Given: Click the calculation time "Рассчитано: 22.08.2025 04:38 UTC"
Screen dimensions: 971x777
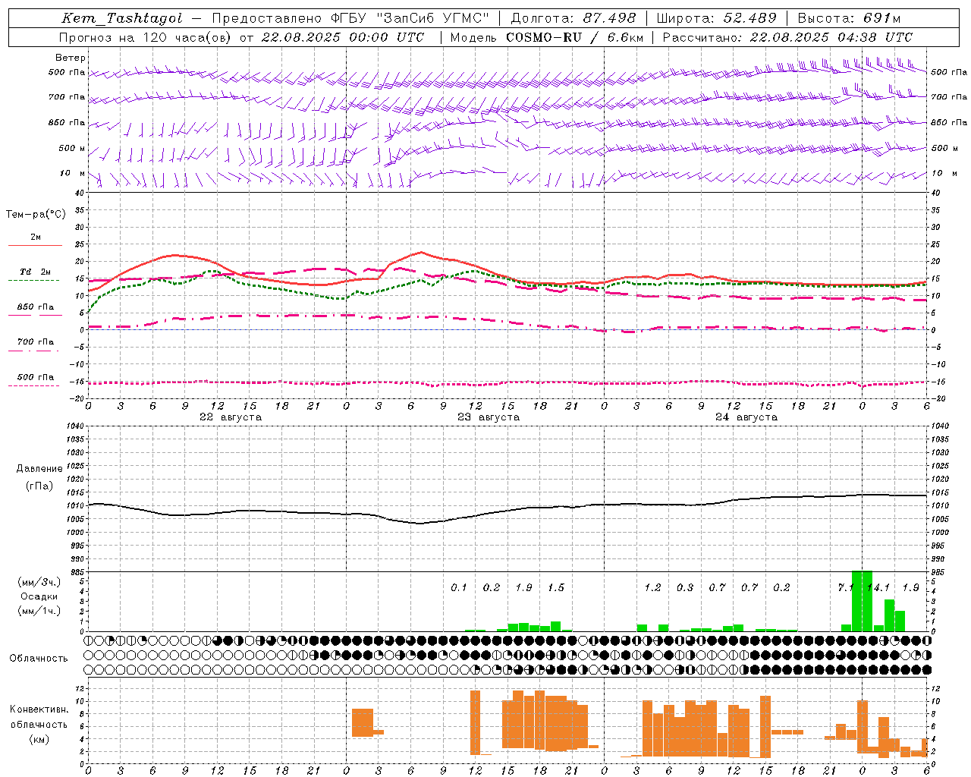Looking at the screenshot, I should 787,37.
